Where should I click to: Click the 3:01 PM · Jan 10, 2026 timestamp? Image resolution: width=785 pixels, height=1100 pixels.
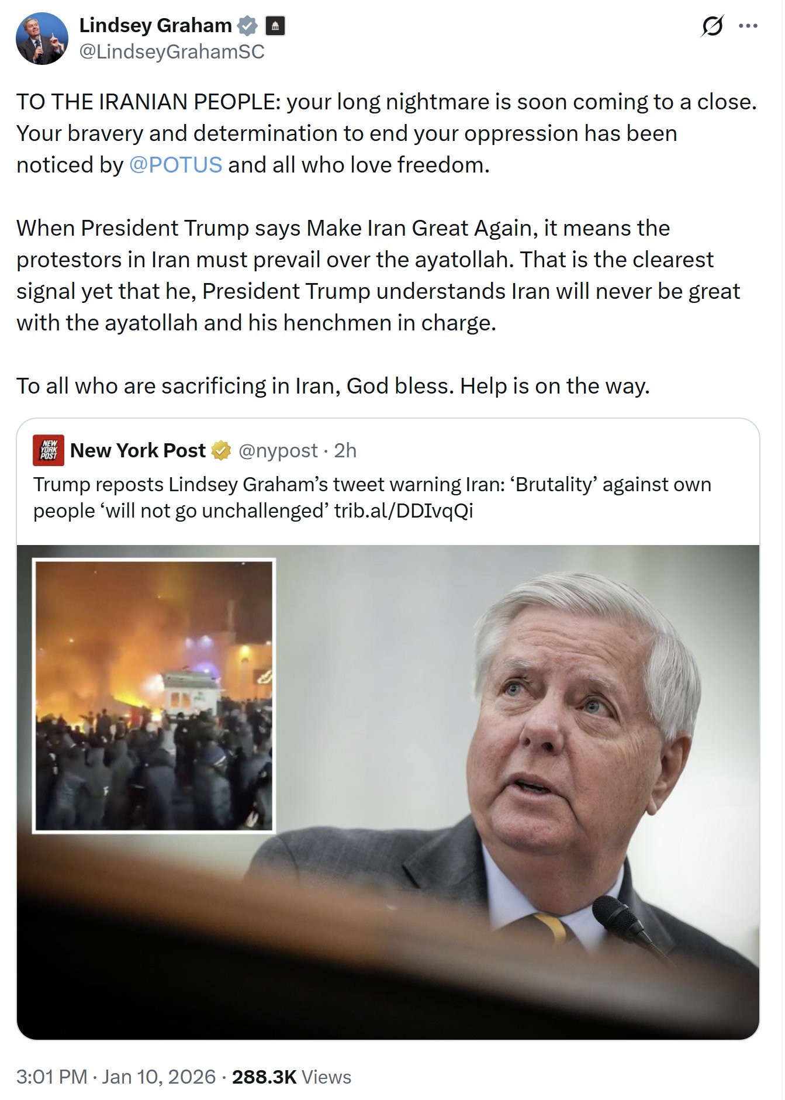(x=116, y=1077)
